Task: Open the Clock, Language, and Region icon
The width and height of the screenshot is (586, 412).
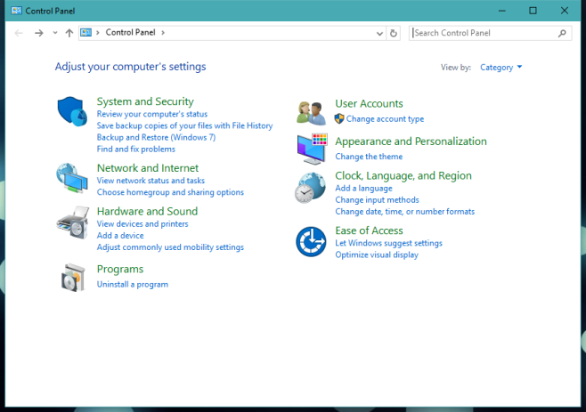Action: click(310, 188)
